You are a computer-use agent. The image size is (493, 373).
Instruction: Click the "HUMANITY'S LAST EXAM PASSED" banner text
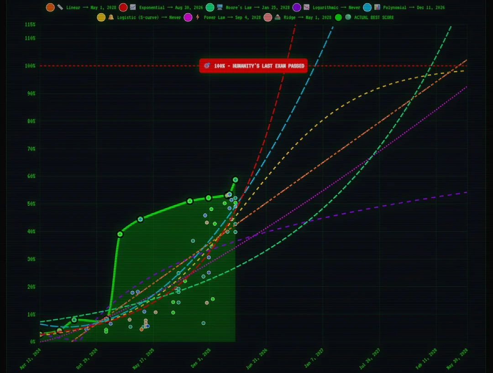[x=259, y=66]
